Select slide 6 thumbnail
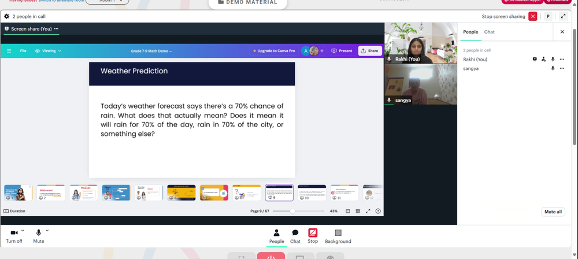Screen dimensions: 578x259 tap(181, 193)
